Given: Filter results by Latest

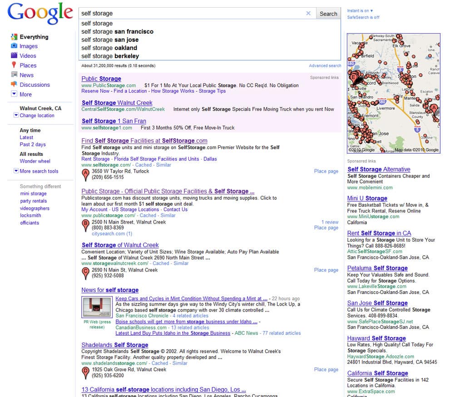Looking at the screenshot, I should point(26,137).
